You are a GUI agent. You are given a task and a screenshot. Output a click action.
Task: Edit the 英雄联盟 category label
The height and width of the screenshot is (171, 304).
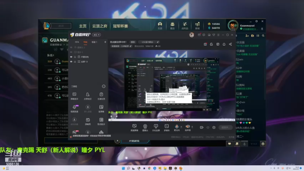click(x=122, y=46)
